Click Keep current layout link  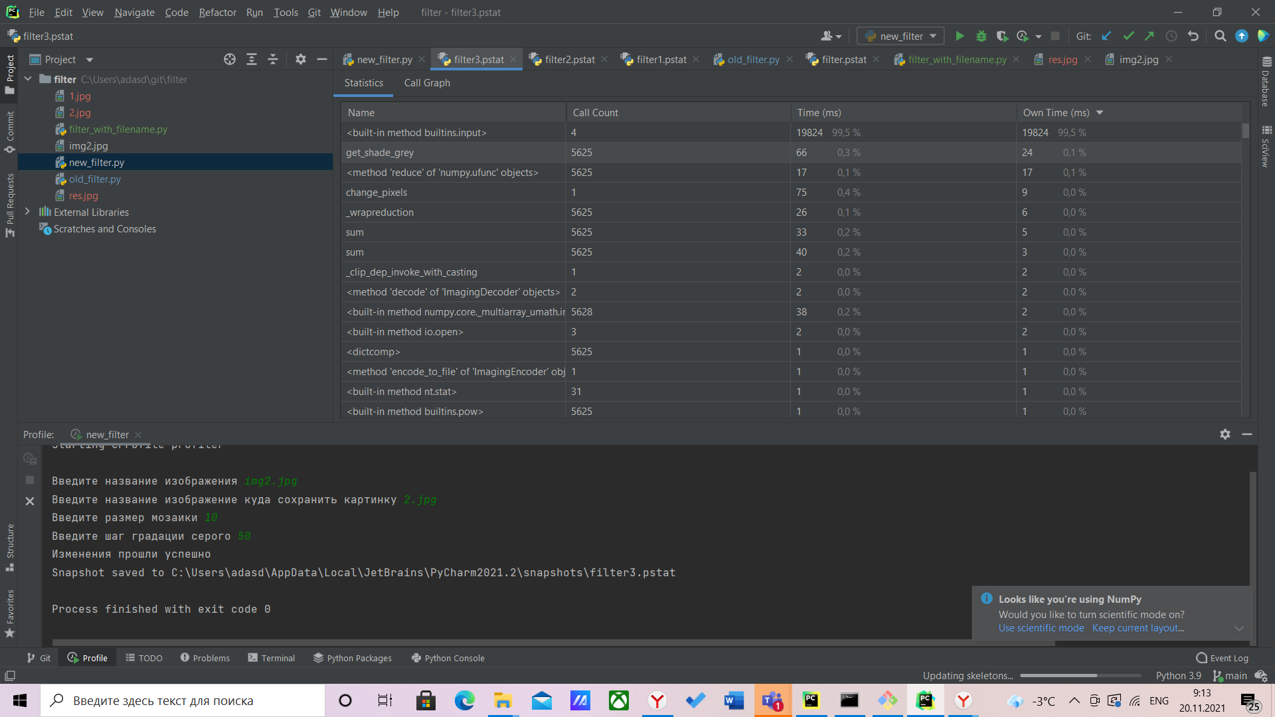pos(1138,628)
